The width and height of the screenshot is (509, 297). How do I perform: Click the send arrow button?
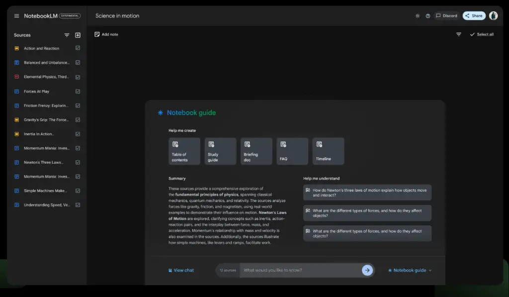click(367, 270)
